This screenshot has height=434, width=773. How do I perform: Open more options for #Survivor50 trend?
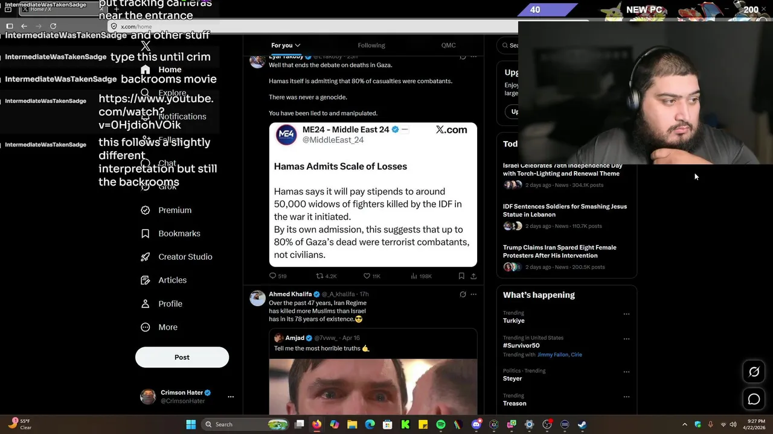[626, 339]
